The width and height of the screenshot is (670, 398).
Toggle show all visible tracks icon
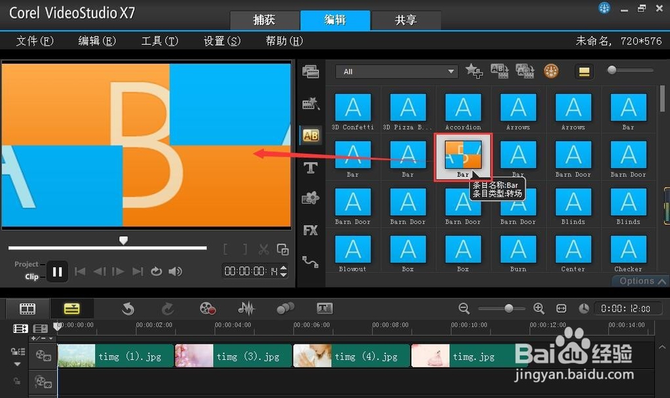click(x=20, y=328)
